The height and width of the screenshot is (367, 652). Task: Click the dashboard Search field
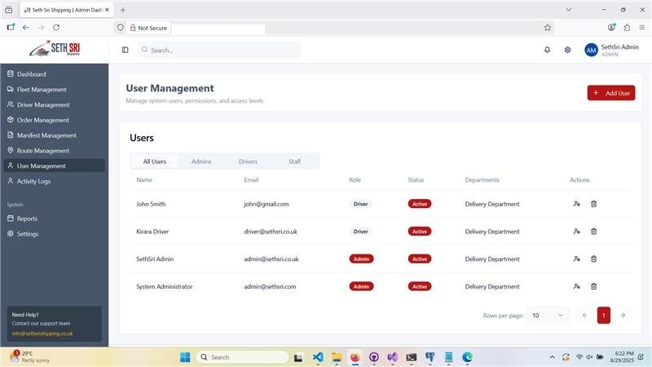coord(220,50)
